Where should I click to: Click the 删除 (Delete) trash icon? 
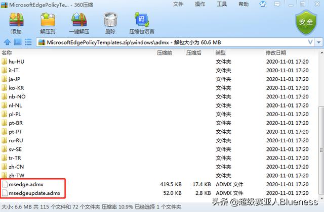(x=110, y=20)
